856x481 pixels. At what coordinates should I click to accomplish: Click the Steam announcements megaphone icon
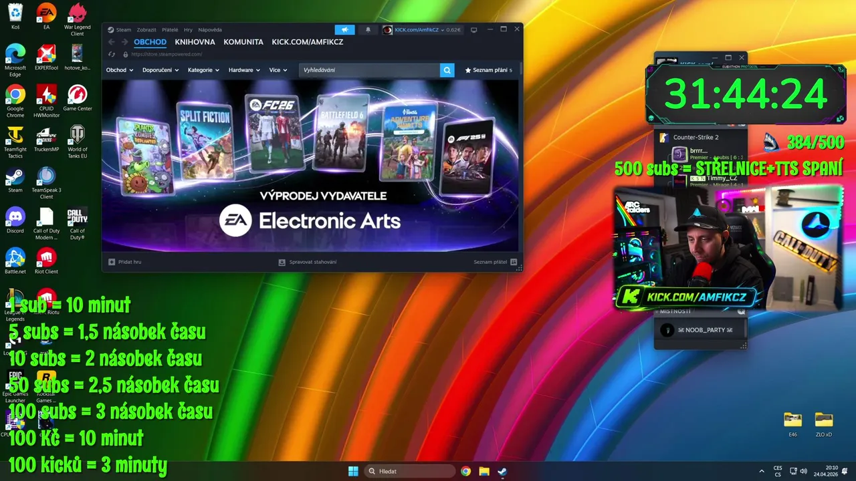(344, 29)
